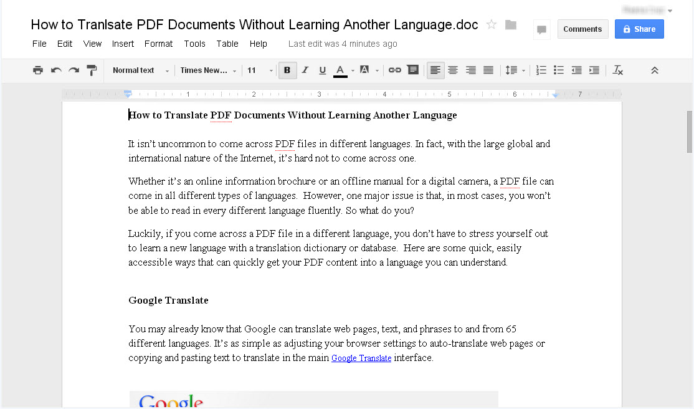Apply a bulleted list
Screen dimensions: 694x409
click(558, 70)
